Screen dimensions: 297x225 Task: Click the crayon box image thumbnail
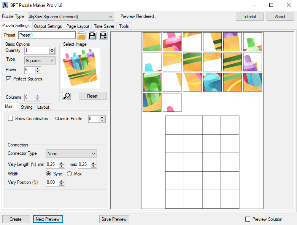80,68
